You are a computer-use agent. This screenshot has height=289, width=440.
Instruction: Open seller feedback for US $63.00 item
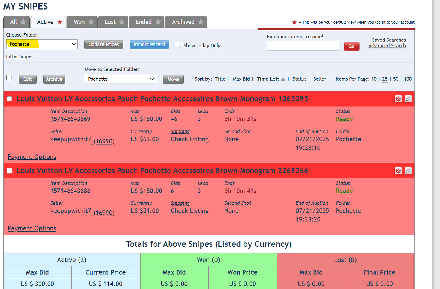coord(103,141)
